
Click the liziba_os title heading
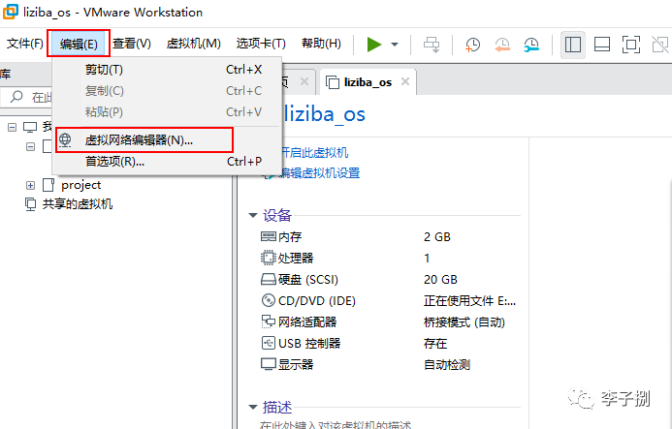[325, 114]
